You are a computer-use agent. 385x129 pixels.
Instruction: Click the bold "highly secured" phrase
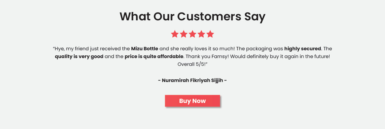pos(302,48)
